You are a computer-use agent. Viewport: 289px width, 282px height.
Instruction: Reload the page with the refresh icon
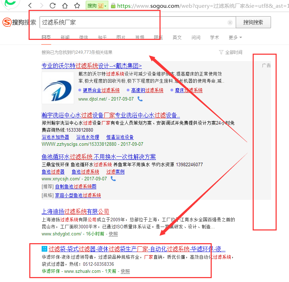pyautogui.click(x=53, y=6)
